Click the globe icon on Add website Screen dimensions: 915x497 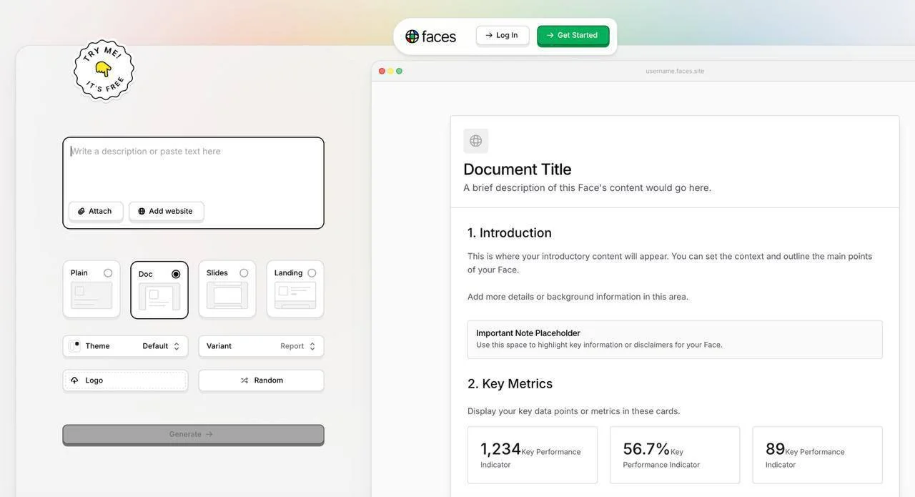coord(142,212)
